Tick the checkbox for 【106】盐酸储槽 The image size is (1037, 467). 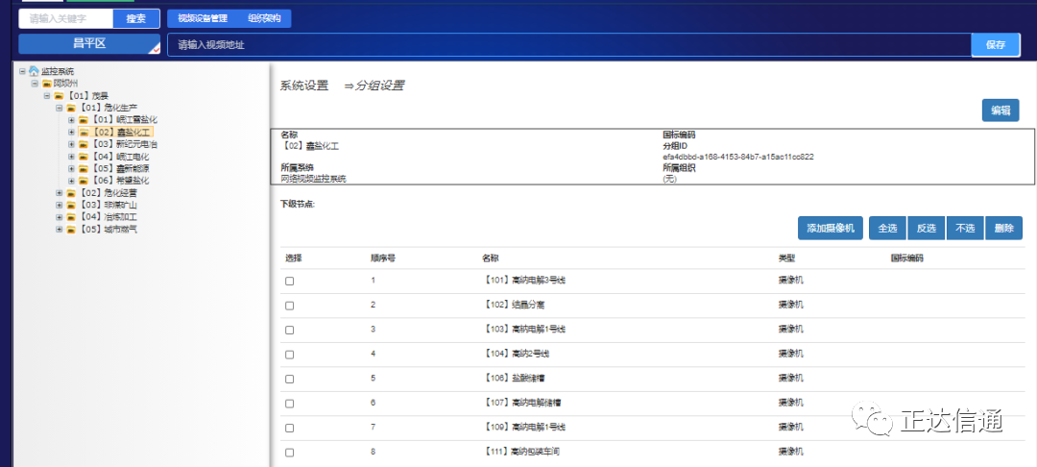pos(290,379)
